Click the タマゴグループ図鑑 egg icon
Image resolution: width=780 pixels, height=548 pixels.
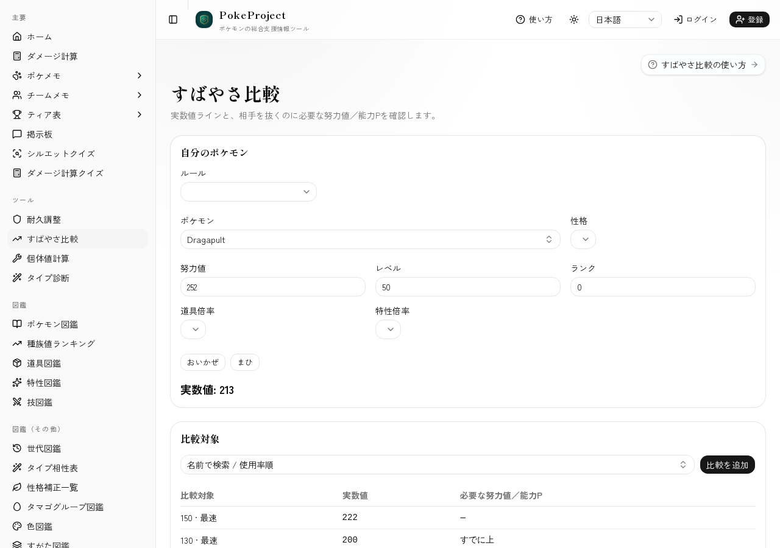click(17, 507)
